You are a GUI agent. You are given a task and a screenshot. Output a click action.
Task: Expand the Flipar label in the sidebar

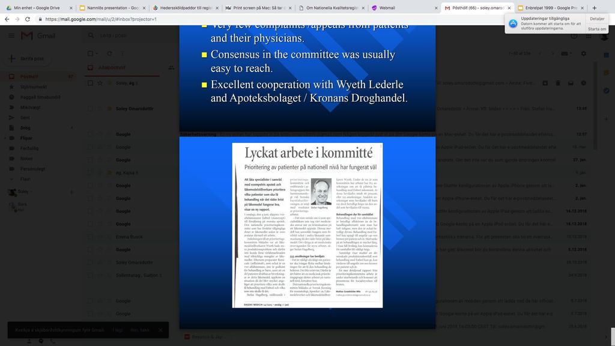click(x=5, y=138)
